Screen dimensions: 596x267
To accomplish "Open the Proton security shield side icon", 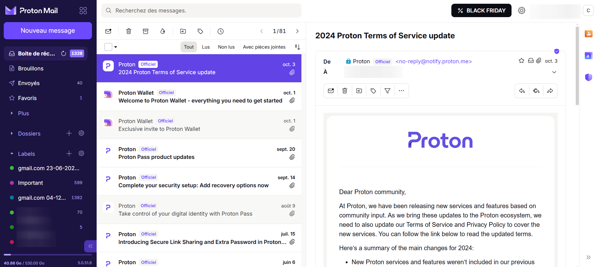I will [x=589, y=77].
